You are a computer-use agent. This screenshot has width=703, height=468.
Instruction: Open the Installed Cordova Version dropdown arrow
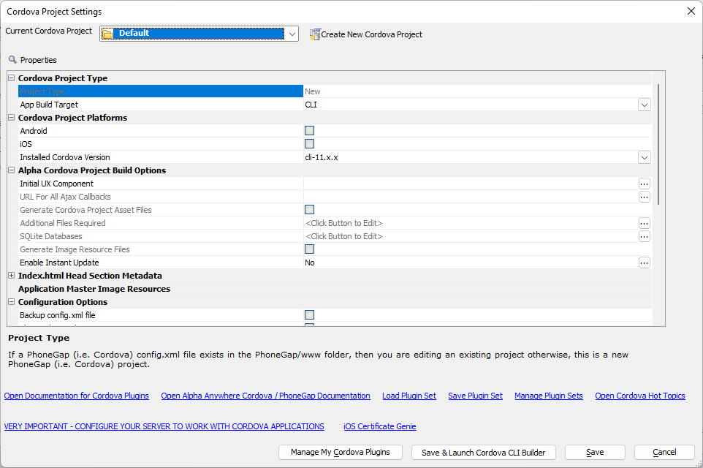[x=645, y=157]
